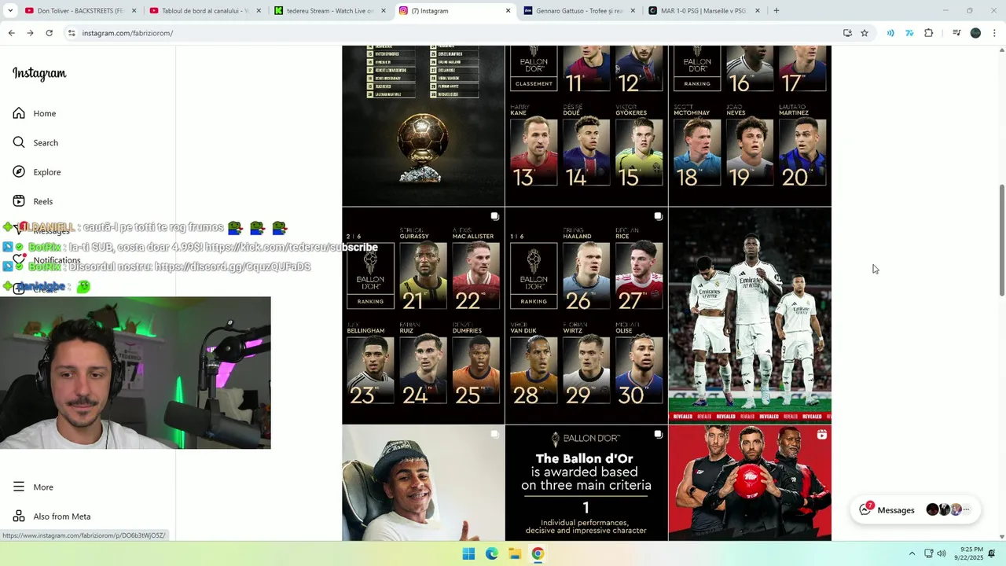Click the discord.gg chat link
The height and width of the screenshot is (566, 1006).
233,266
